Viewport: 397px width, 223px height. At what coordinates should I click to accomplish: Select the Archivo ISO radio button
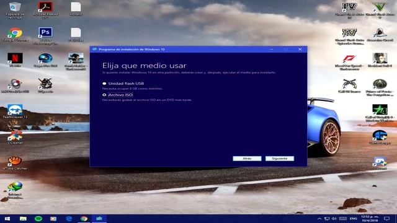[x=104, y=95]
